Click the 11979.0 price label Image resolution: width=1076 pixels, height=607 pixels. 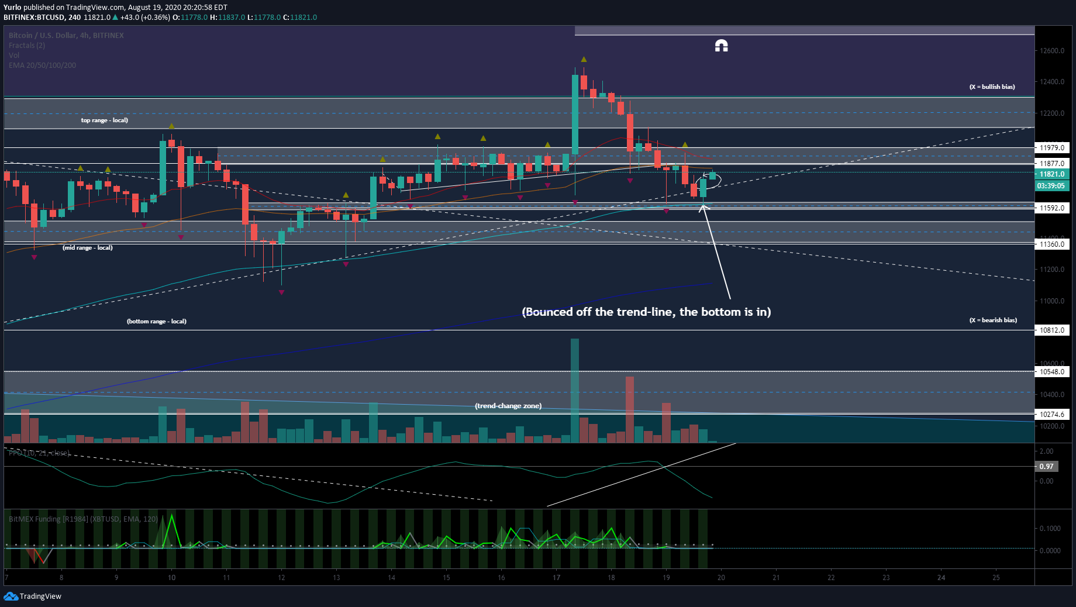[x=1052, y=147]
